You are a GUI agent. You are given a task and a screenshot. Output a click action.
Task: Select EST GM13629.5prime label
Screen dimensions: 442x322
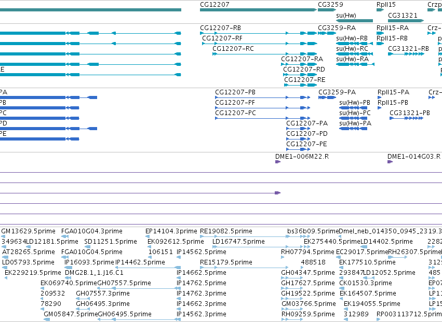[28, 231]
